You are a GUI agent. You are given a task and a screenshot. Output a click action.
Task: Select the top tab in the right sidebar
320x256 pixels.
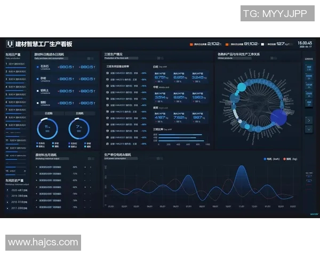309,67
